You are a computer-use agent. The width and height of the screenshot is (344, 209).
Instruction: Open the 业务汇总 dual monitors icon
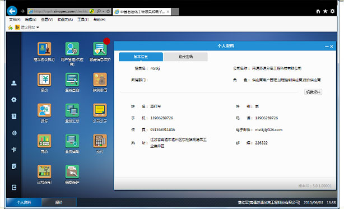click(x=72, y=110)
